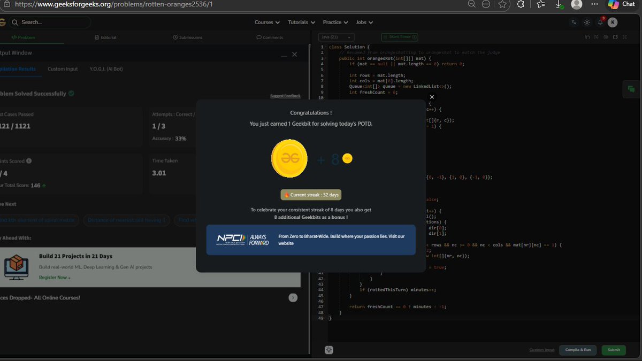The height and width of the screenshot is (361, 642).
Task: Switch to the Editorial tab
Action: tap(105, 37)
